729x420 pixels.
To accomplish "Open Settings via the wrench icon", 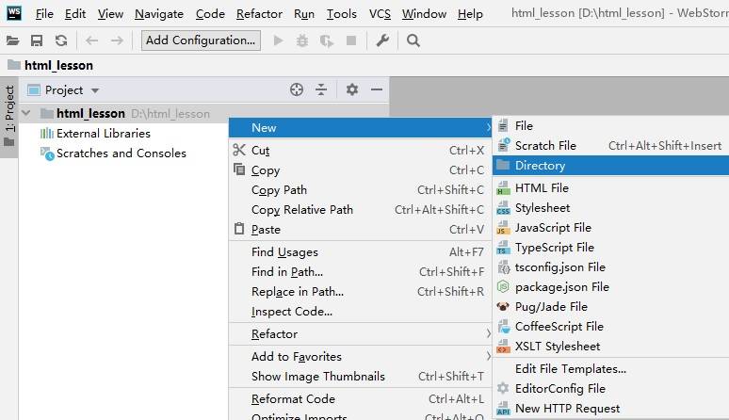I will 382,40.
